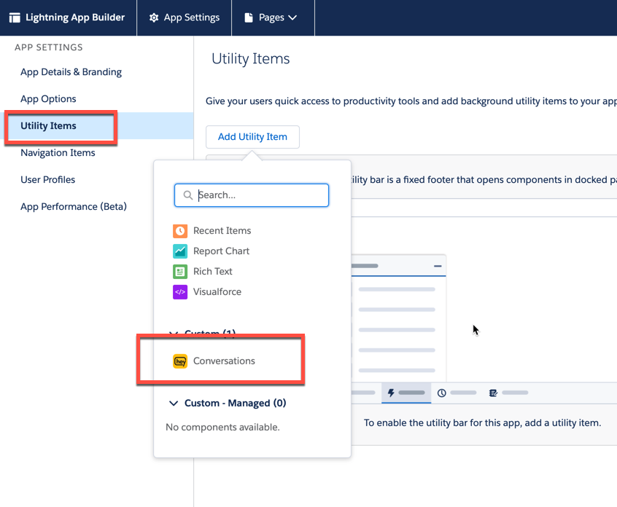Image resolution: width=617 pixels, height=507 pixels.
Task: Click the 'To enable the utility bar' message
Action: point(482,423)
